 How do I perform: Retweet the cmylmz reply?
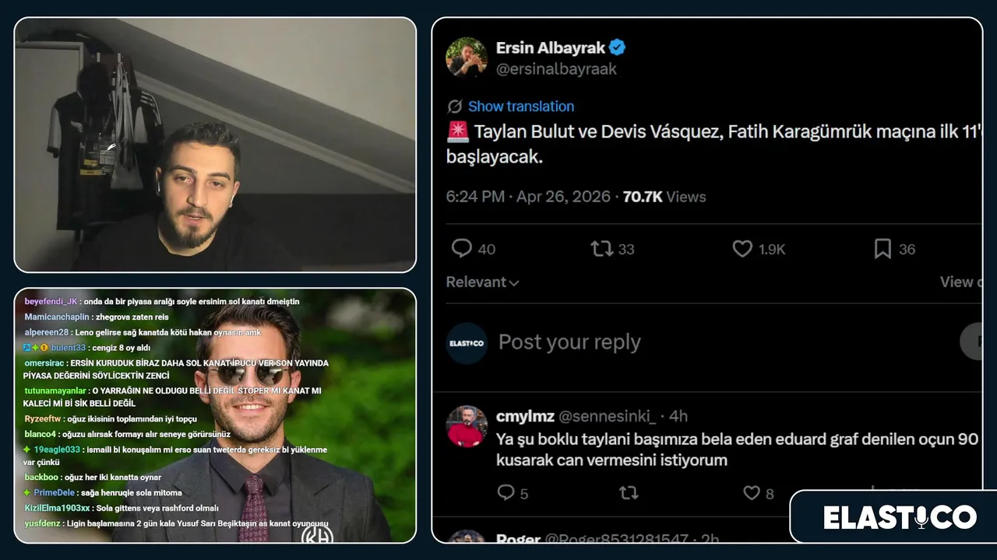tap(628, 493)
